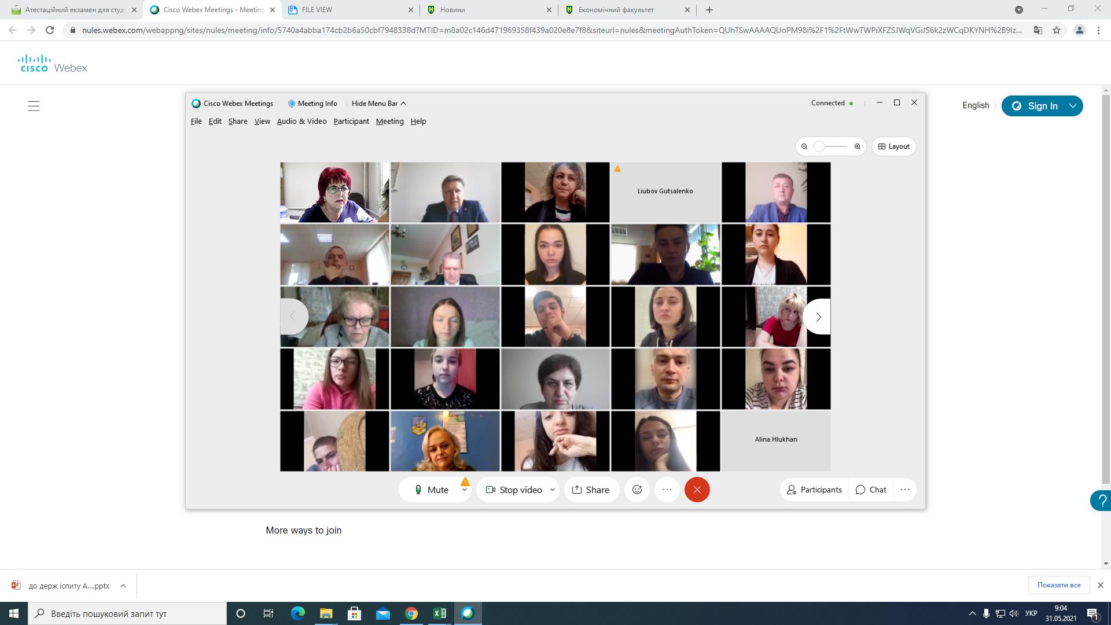Open more options in meeting controls
Viewport: 1111px width, 625px height.
coord(667,490)
